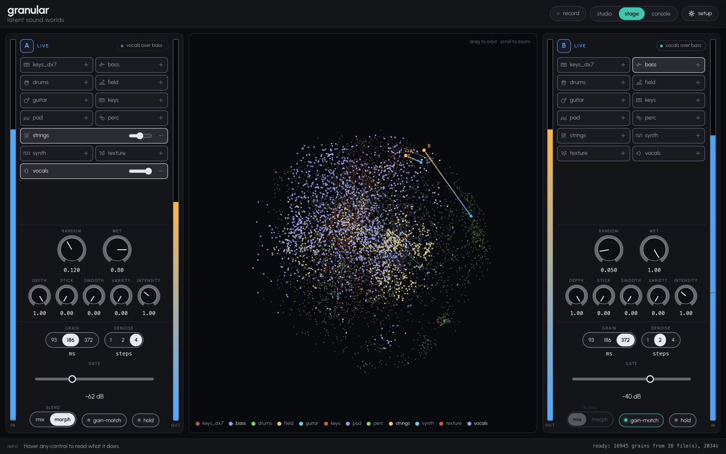Click the orange B marker in the plot
The width and height of the screenshot is (726, 454).
coord(424,150)
